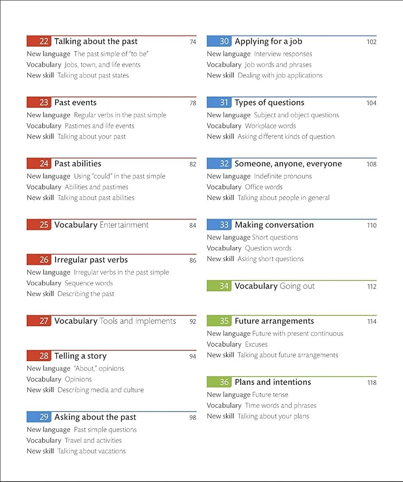Open the "Past events" chapter heading

pos(75,103)
